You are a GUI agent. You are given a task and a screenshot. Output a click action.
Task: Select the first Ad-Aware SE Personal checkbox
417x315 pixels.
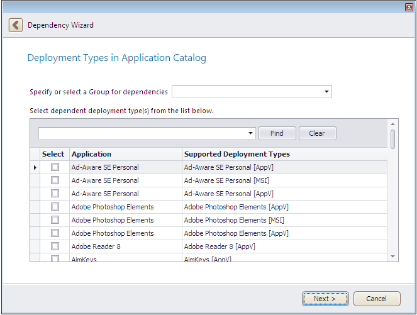pos(55,167)
